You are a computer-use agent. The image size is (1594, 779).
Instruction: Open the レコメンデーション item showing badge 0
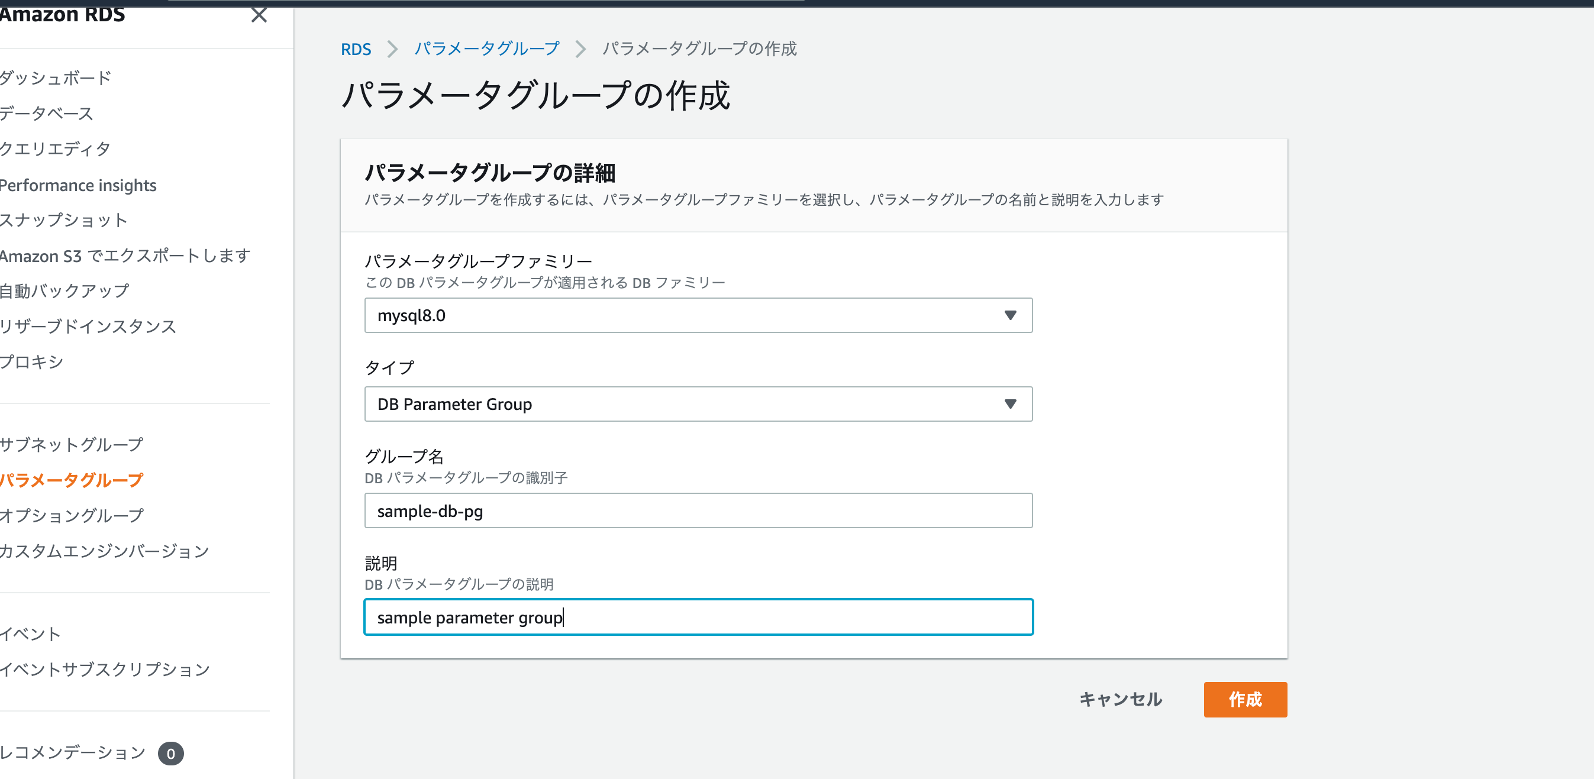(71, 752)
